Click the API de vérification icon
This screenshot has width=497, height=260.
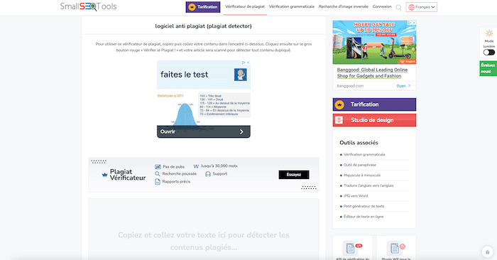tap(351, 248)
